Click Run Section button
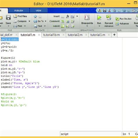The width and height of the screenshot is (138, 138). (123, 19)
